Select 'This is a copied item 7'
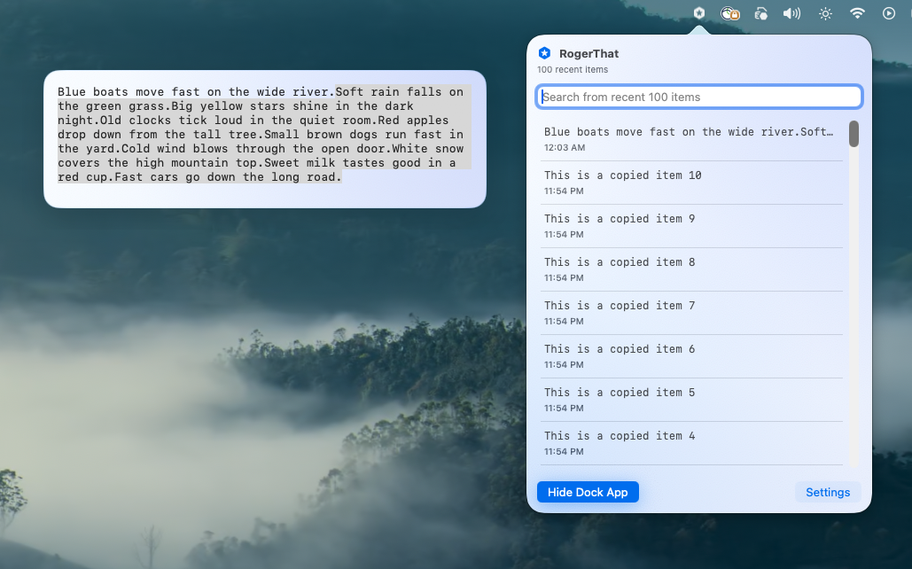 click(691, 313)
